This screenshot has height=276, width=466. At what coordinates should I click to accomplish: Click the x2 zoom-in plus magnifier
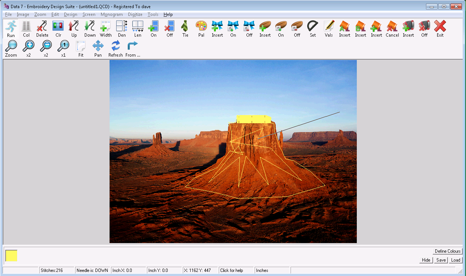[29, 46]
